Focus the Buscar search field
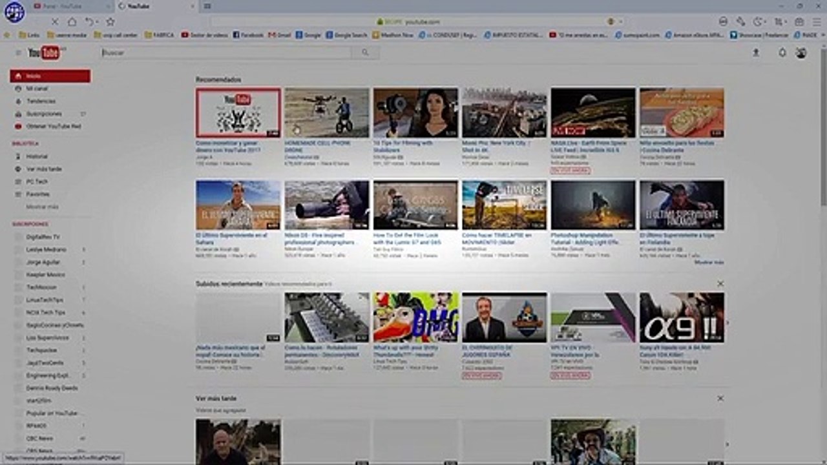The image size is (827, 465). click(x=226, y=53)
